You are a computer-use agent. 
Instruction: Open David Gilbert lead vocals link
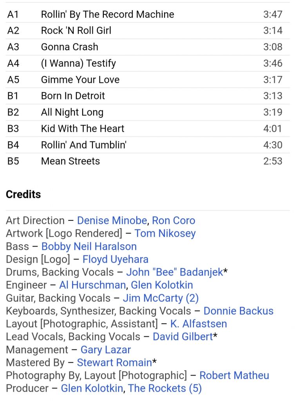coord(183,336)
